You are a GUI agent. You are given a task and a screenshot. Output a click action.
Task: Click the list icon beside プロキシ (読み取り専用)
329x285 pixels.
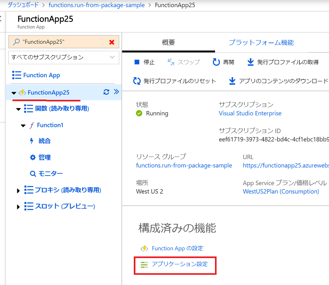pos(29,190)
